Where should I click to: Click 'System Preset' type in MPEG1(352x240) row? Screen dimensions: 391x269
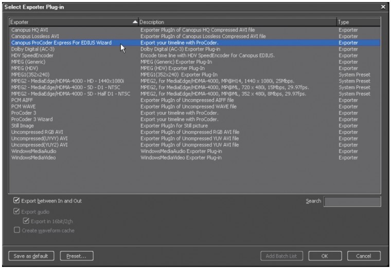coord(354,74)
